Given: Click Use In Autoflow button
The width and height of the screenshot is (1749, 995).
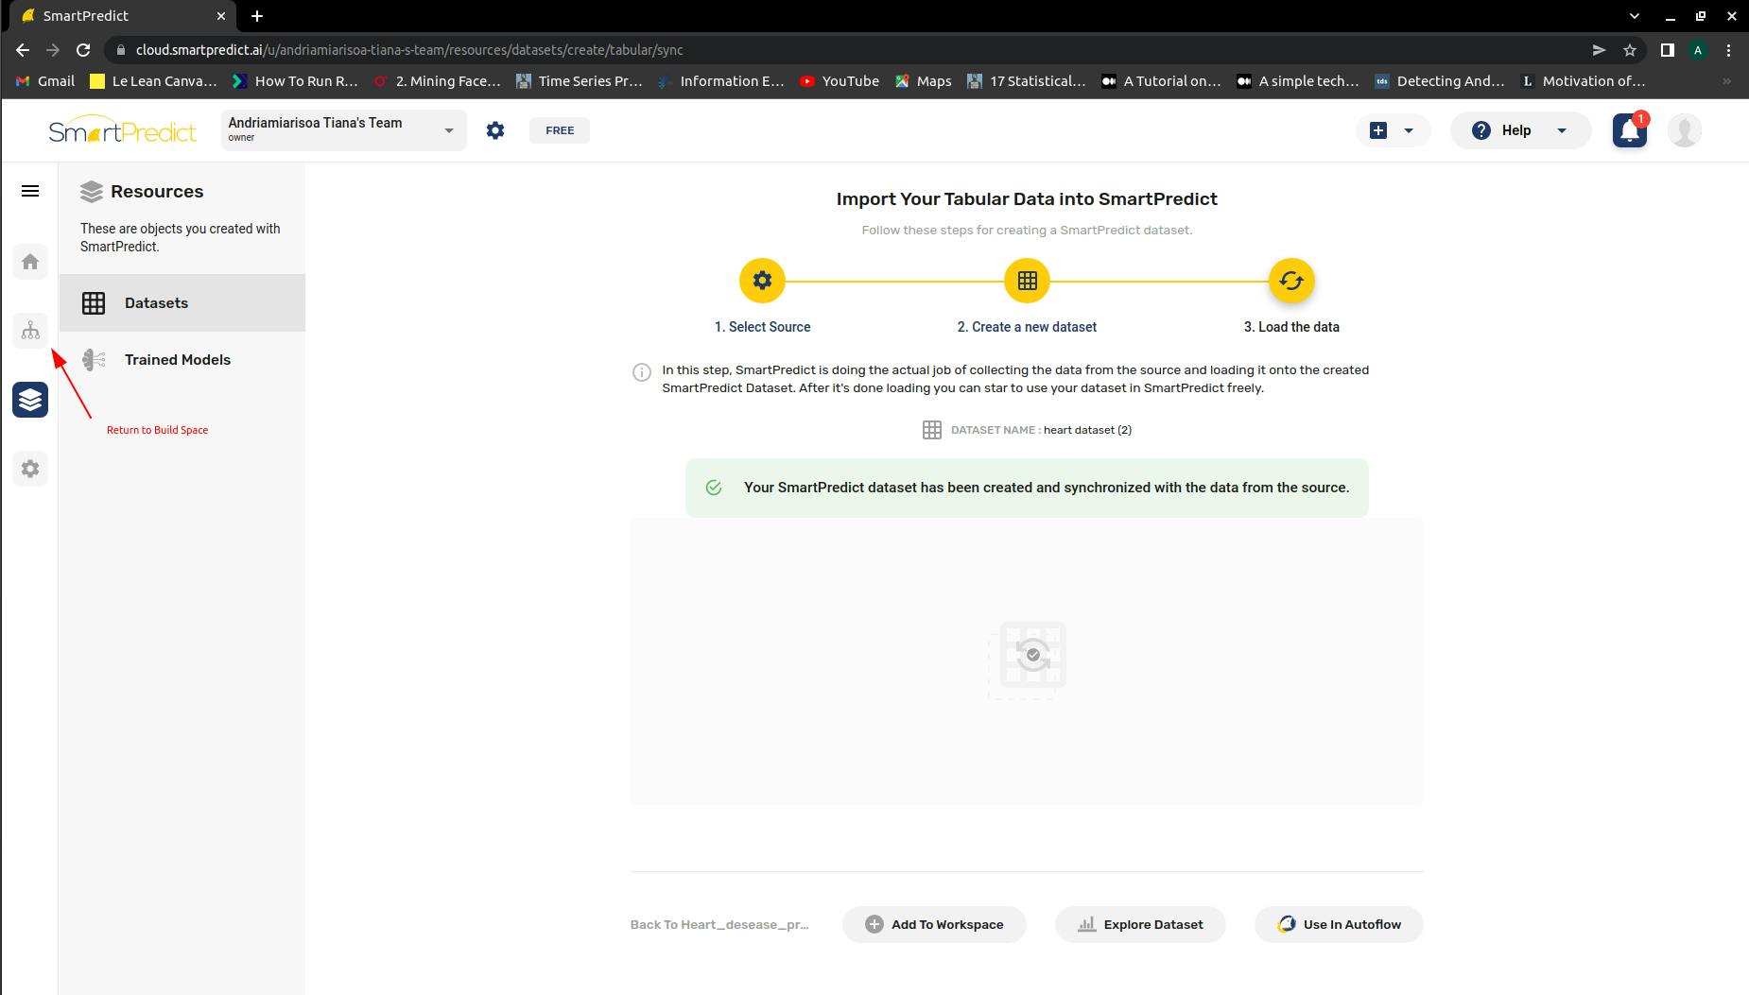Looking at the screenshot, I should (x=1339, y=924).
